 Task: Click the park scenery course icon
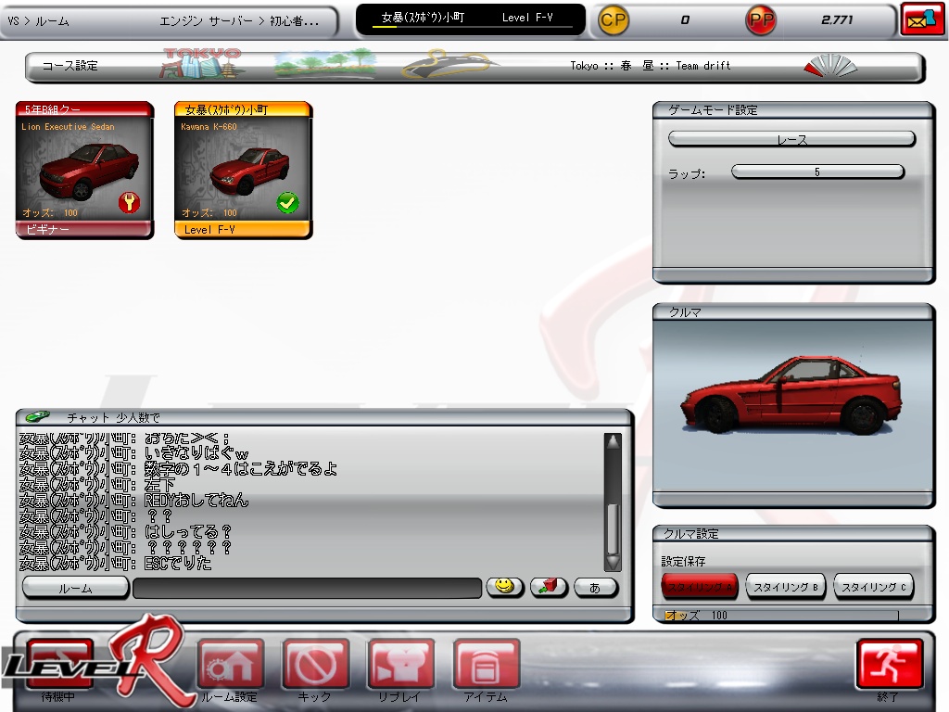(x=325, y=65)
